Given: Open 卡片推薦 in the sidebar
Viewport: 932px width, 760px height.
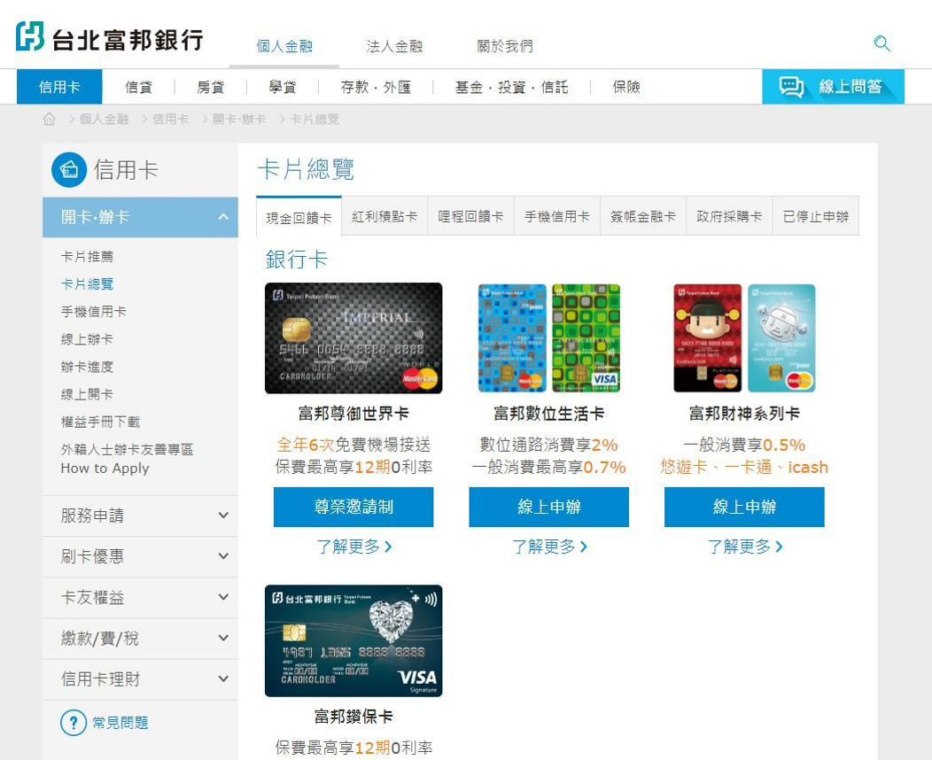Looking at the screenshot, I should pos(87,257).
